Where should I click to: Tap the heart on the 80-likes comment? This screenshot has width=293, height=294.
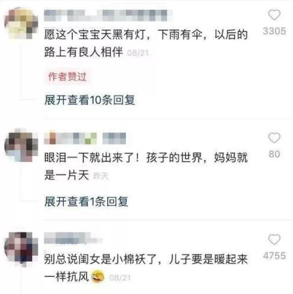coord(274,138)
